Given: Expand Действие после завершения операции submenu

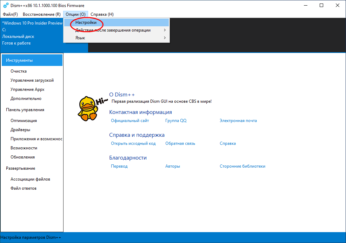Looking at the screenshot, I should pos(117,30).
